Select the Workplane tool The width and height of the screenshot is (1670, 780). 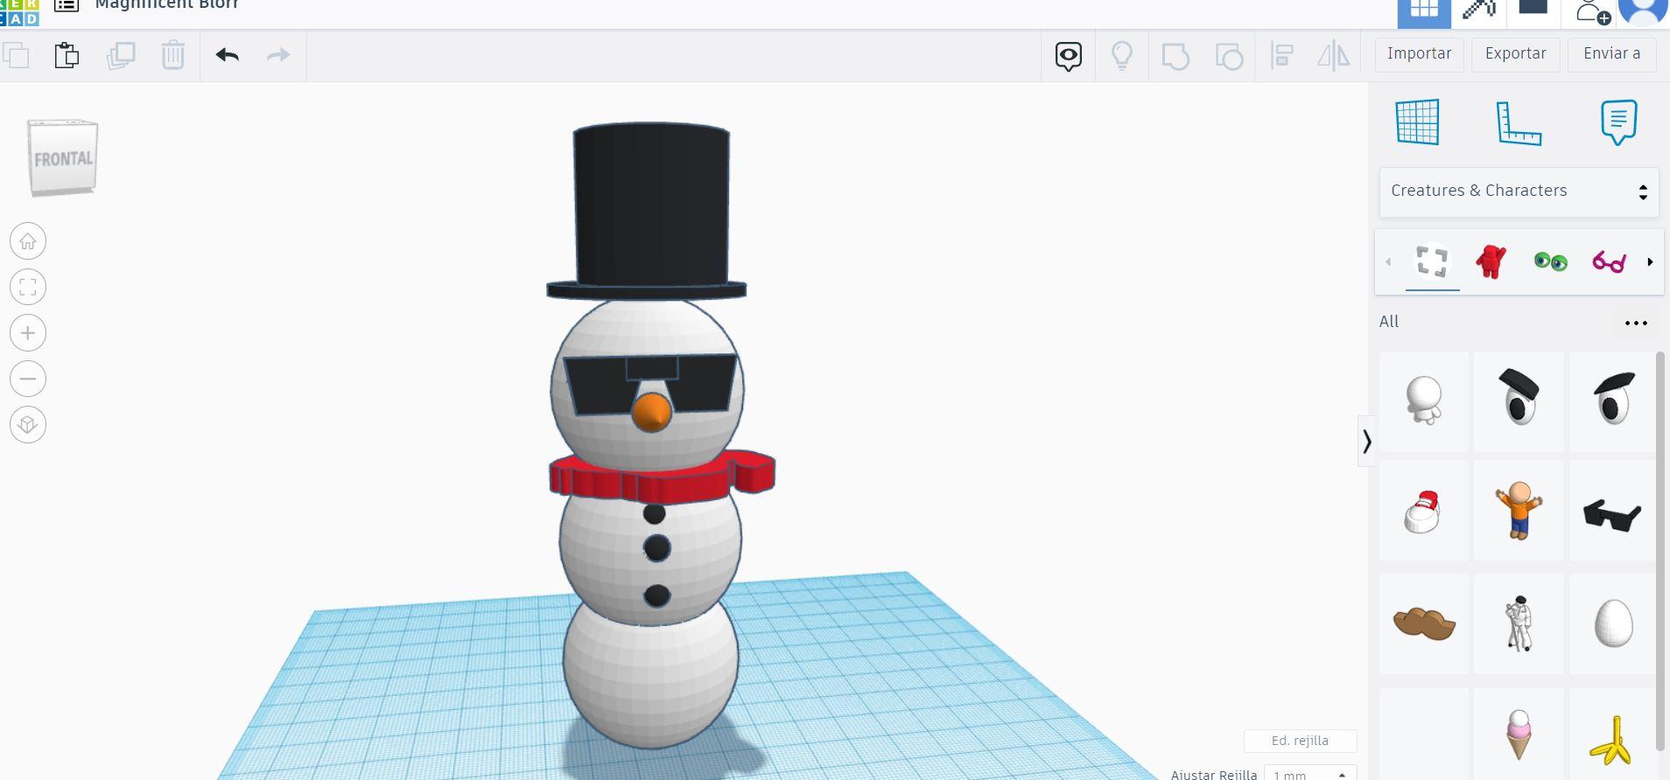click(x=1418, y=122)
